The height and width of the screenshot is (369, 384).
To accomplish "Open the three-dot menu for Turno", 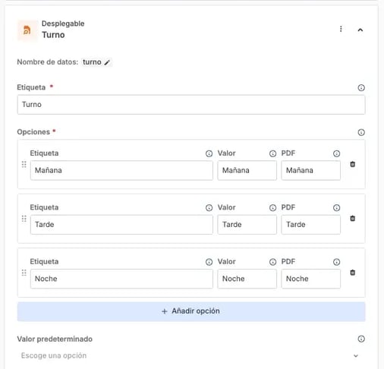I will 341,29.
